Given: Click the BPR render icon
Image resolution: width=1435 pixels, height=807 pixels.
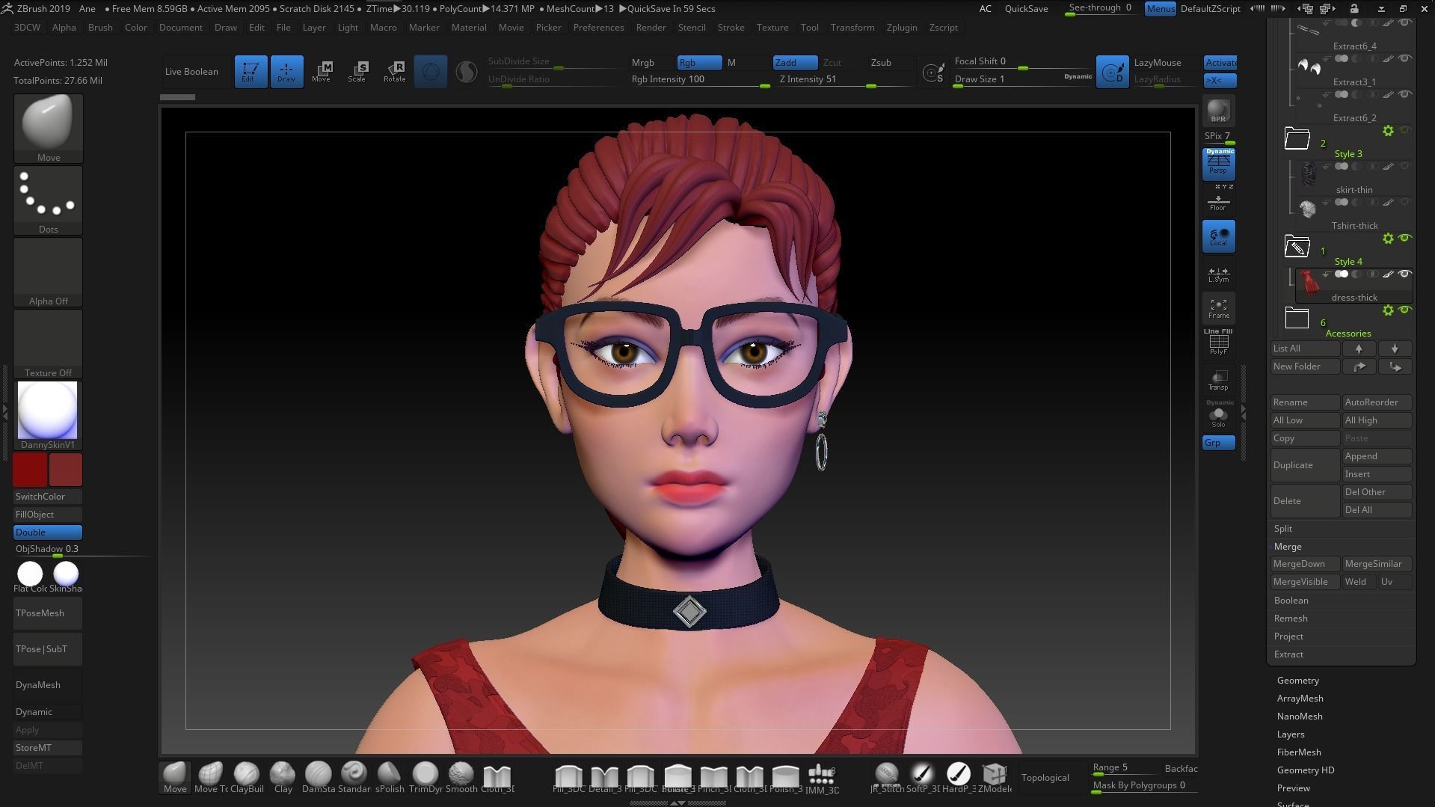Looking at the screenshot, I should click(x=1218, y=111).
